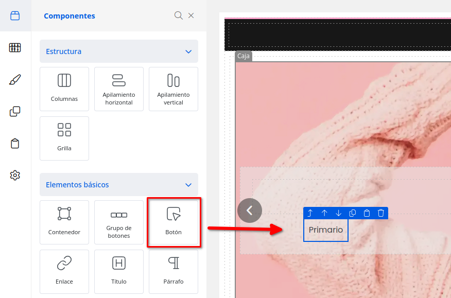Collapse the Estructura section
Viewport: 451px width, 298px height.
coord(188,51)
